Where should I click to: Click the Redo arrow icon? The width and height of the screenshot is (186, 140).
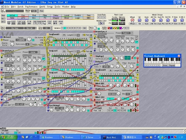[x=104, y=18]
